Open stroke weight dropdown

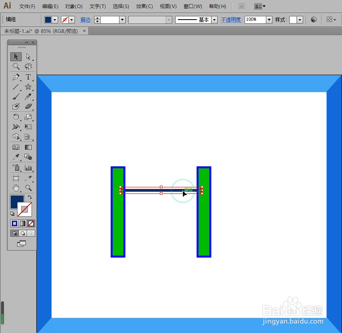coord(122,20)
